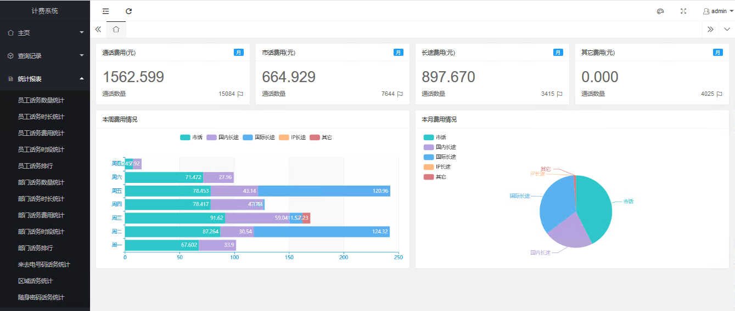Click the flag icon beside 3415
Viewport: 735px width, 311px height.
click(x=559, y=94)
